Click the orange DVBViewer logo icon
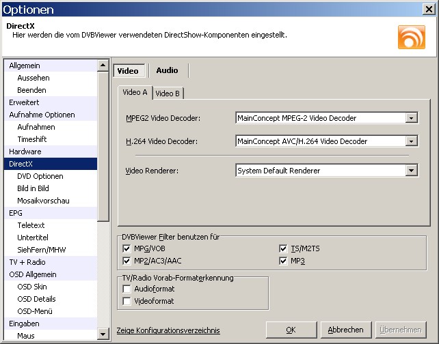Image resolution: width=439 pixels, height=344 pixels. 411,37
